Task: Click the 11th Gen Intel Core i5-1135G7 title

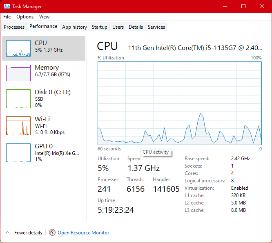Action: pyautogui.click(x=195, y=48)
